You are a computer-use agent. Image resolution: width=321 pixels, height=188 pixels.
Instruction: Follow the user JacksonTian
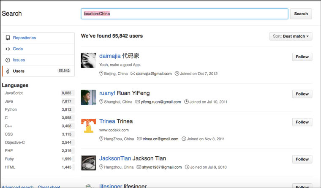click(302, 159)
